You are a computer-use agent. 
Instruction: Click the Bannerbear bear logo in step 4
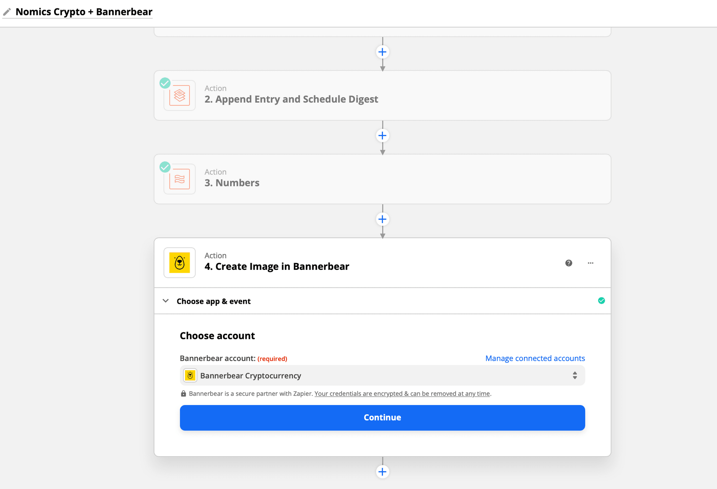(179, 263)
